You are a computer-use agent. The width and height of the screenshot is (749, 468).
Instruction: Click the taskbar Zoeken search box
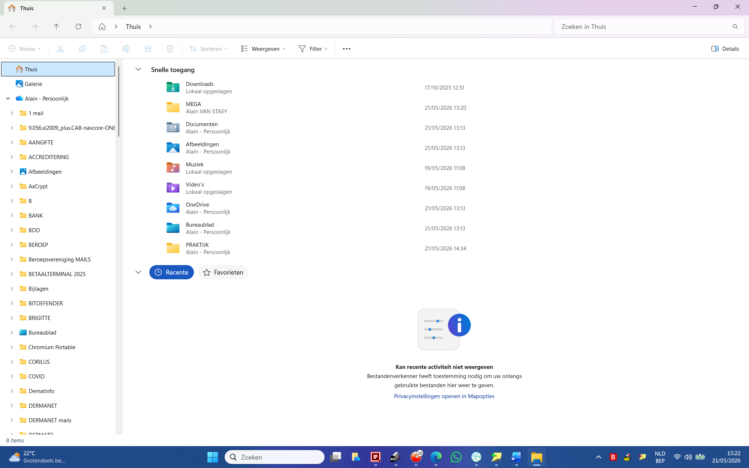point(274,457)
